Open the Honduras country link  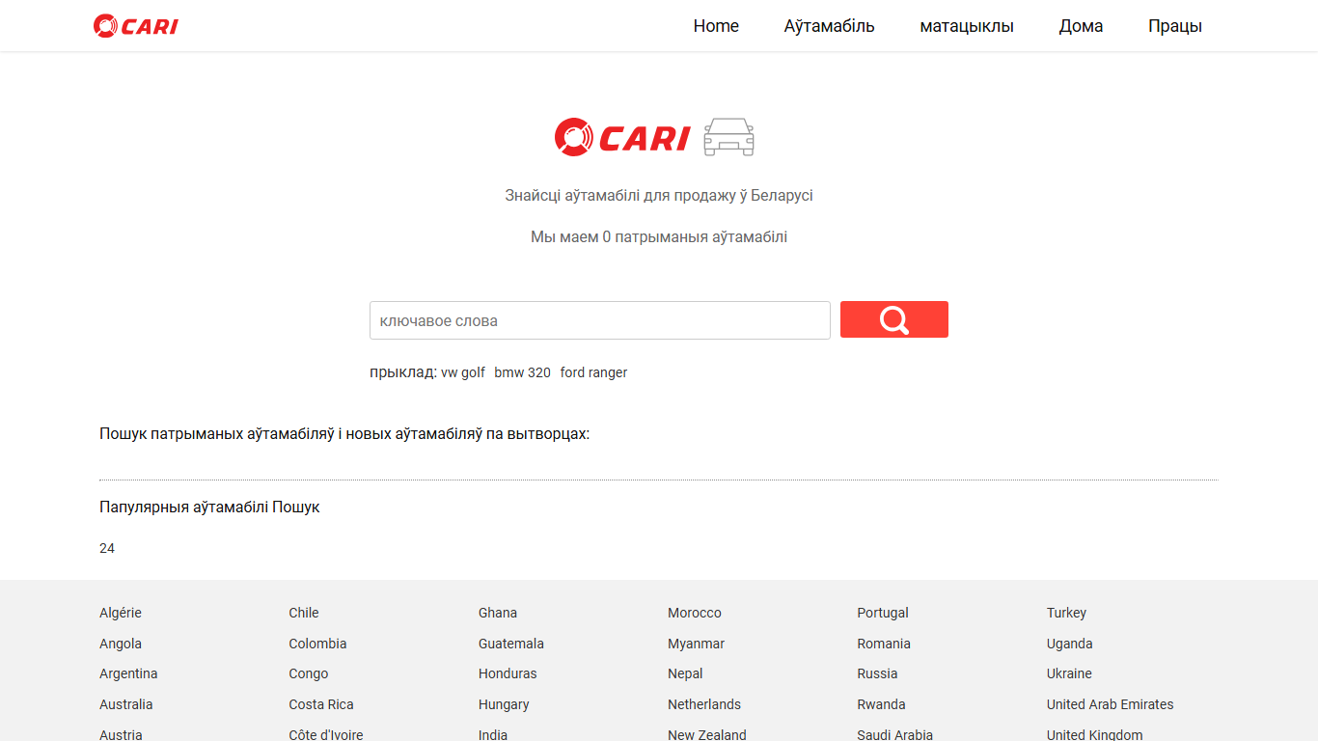[508, 673]
